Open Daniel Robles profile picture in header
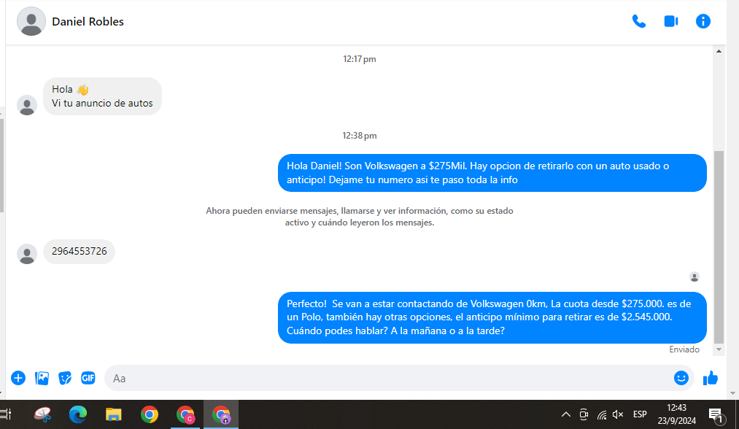This screenshot has width=739, height=429. (31, 21)
